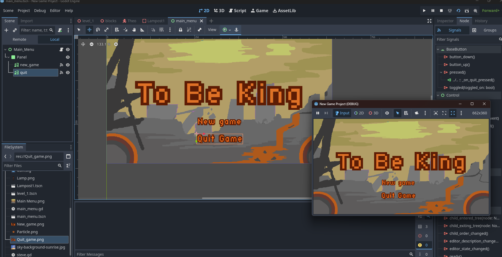Click the Run Project play button

tap(424, 11)
